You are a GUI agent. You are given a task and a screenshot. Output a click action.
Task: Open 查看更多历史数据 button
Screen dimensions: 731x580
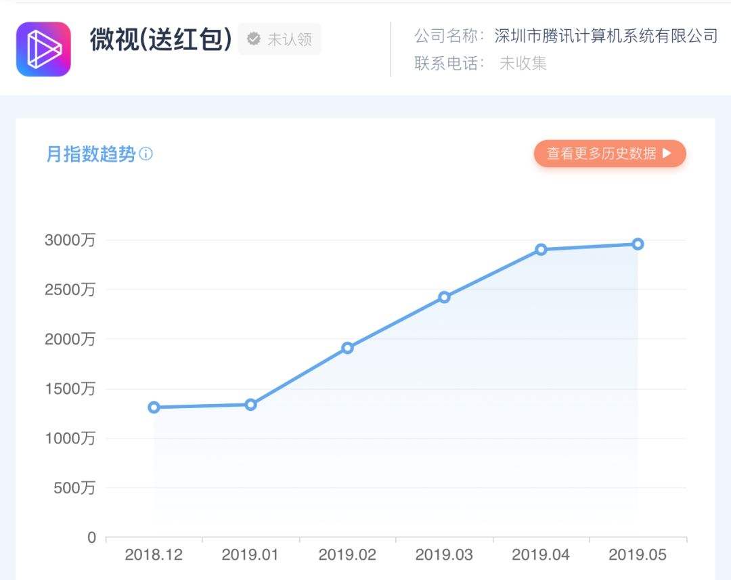[x=609, y=154]
